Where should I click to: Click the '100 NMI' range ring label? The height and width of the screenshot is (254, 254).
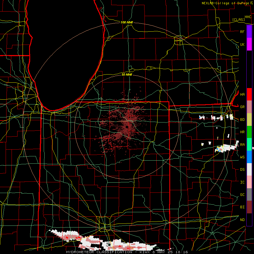click(x=127, y=22)
